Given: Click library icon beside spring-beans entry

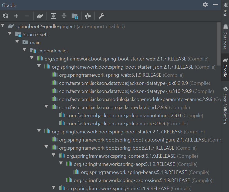Looking at the screenshot, I should point(76,171).
